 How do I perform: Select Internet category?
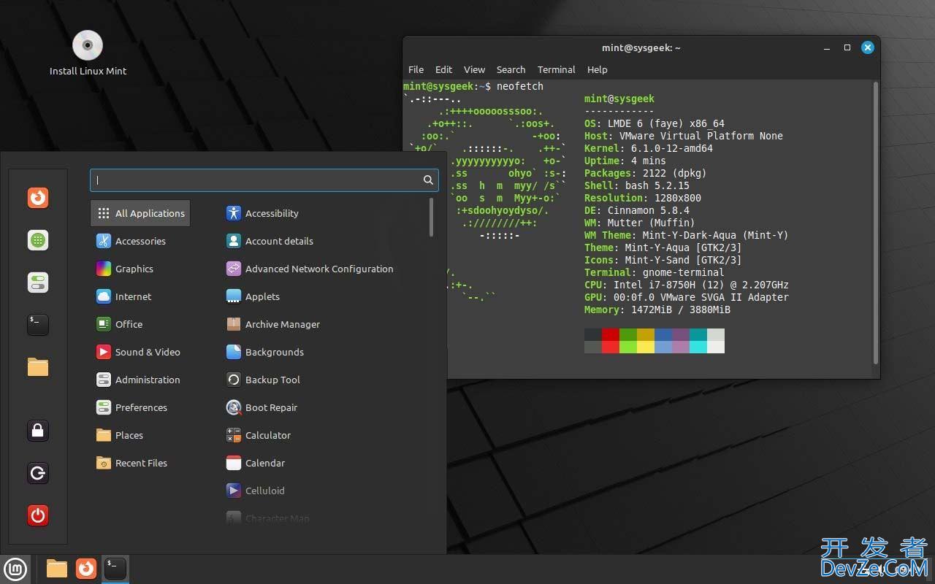123,296
